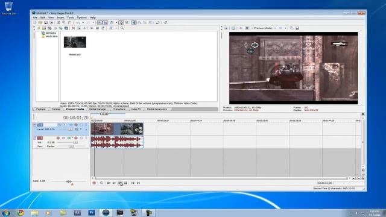Open the Options menu
This screenshot has width=386, height=217.
(x=82, y=17)
